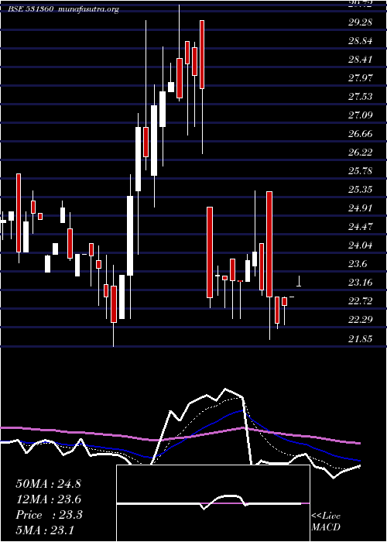
Task: Click the 'Price : 23.3' reading
Action: tap(49, 515)
